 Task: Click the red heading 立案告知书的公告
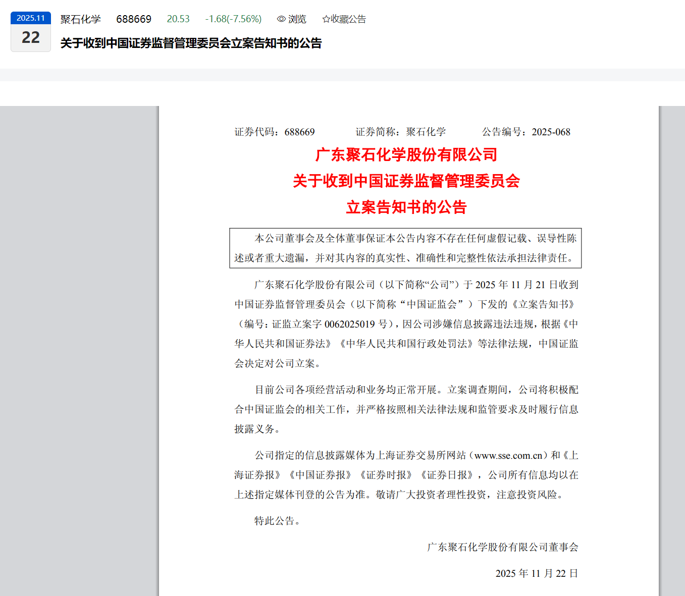coord(406,207)
